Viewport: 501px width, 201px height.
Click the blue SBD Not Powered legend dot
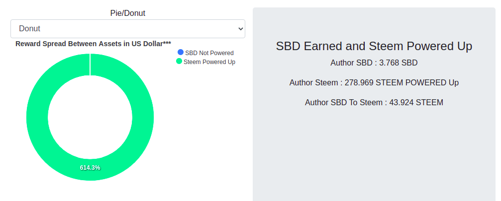click(181, 53)
